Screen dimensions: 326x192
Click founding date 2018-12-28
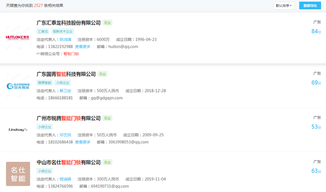pyautogui.click(x=155, y=91)
